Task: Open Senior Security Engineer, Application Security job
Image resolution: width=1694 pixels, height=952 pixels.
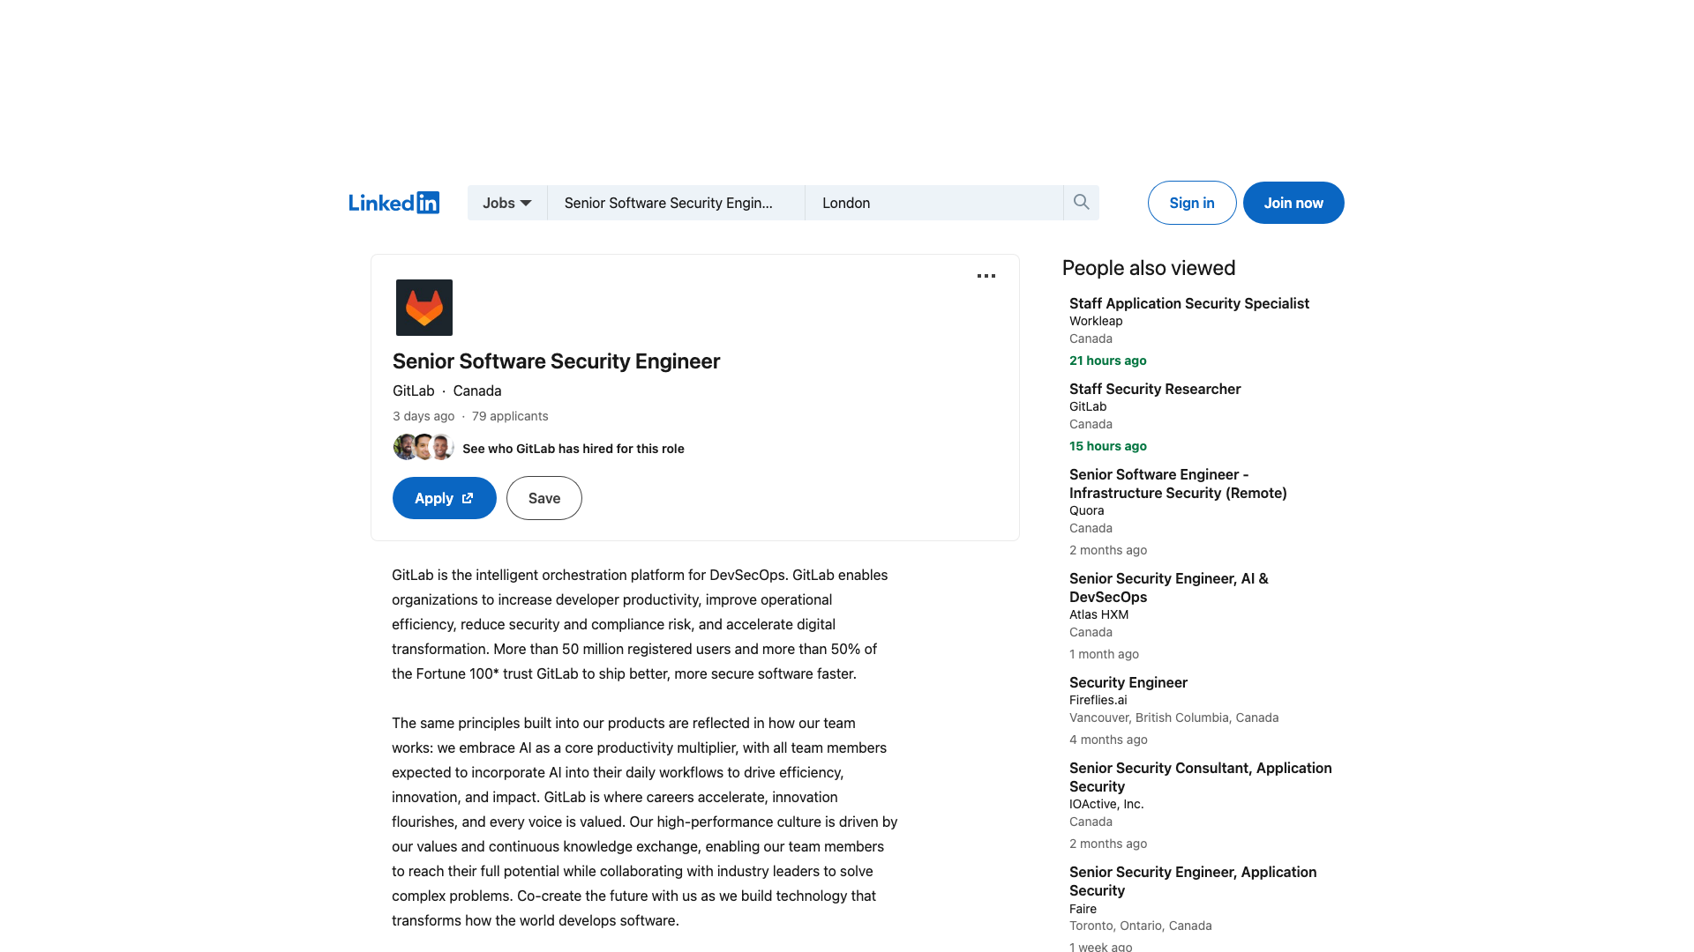Action: click(1193, 881)
